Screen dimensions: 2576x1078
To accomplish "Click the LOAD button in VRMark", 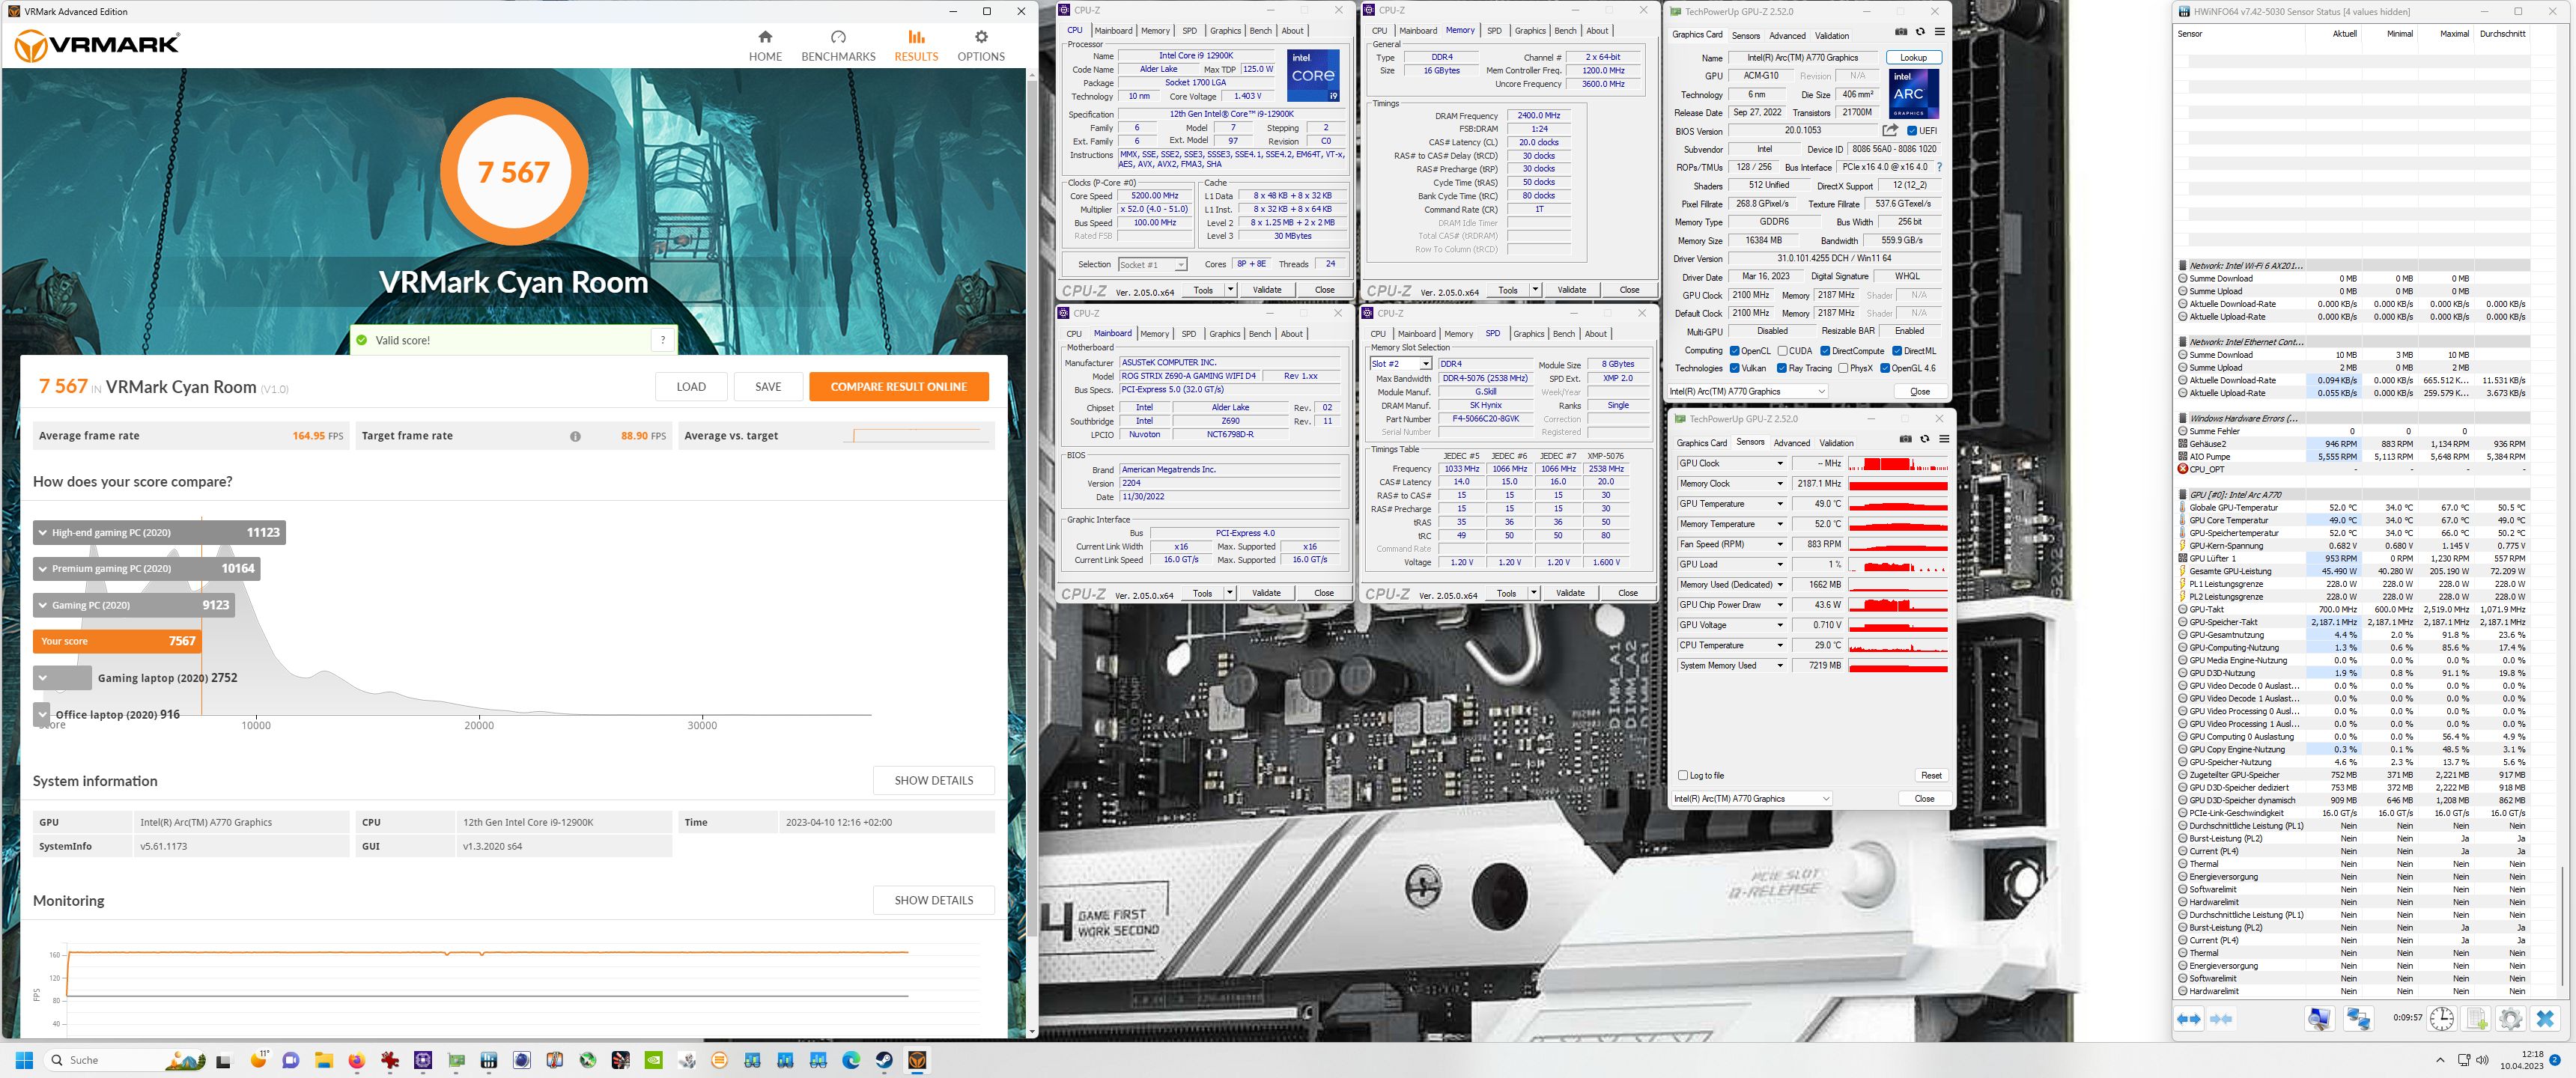I will coord(691,387).
